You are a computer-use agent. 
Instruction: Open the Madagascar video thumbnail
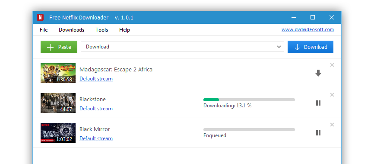point(58,73)
